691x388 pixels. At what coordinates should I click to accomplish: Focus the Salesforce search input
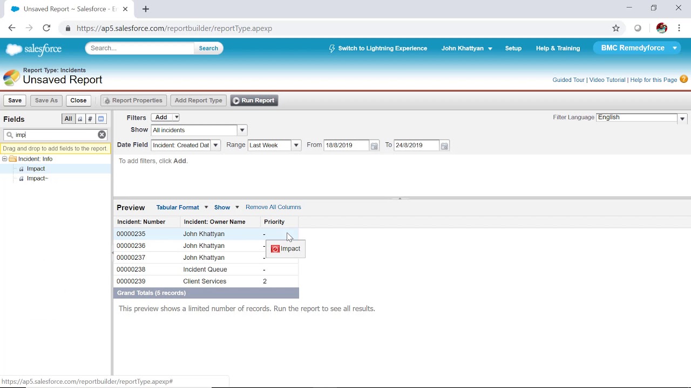tap(140, 48)
